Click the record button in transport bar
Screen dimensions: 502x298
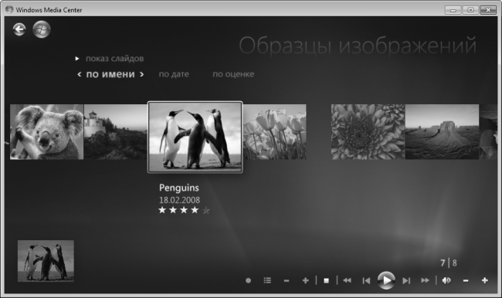click(x=248, y=281)
